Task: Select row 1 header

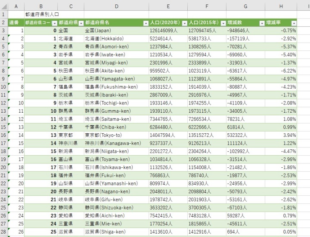Action: pyautogui.click(x=4, y=15)
